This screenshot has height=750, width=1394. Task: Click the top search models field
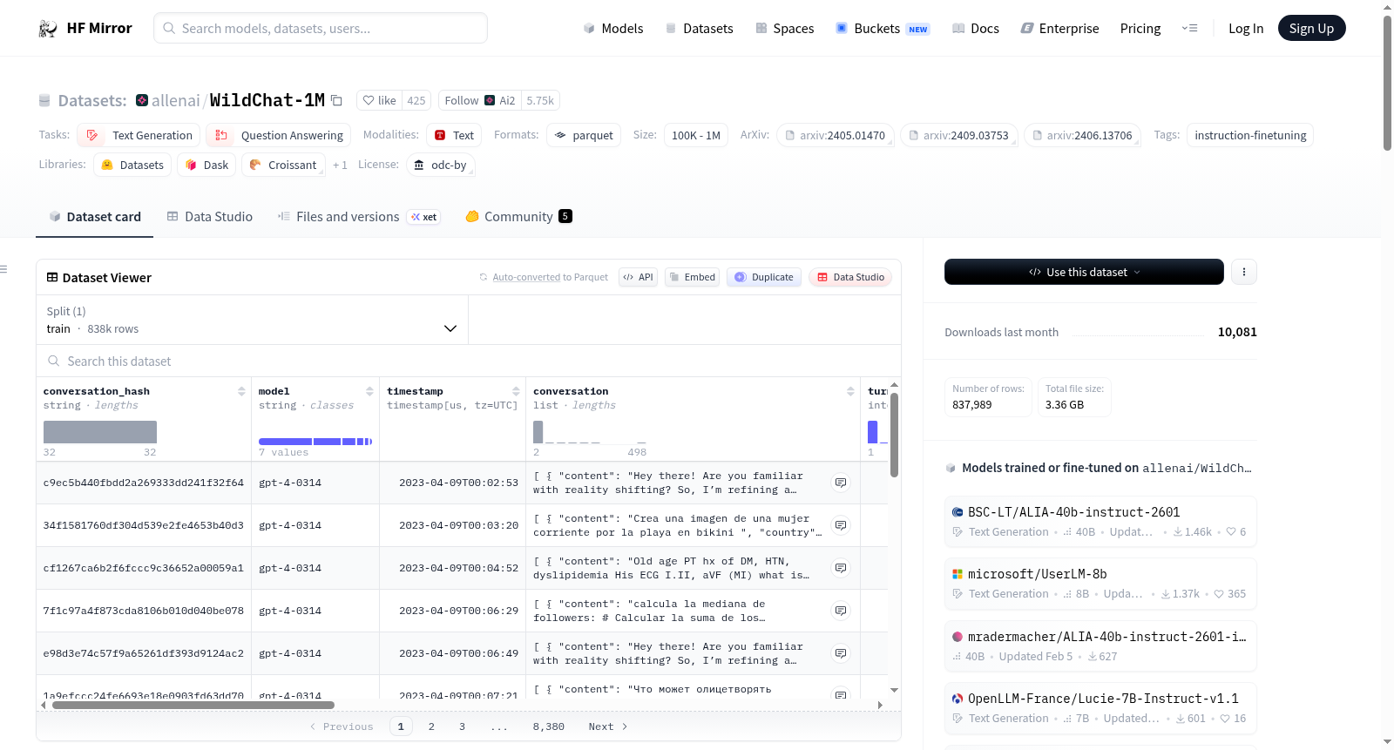point(321,28)
